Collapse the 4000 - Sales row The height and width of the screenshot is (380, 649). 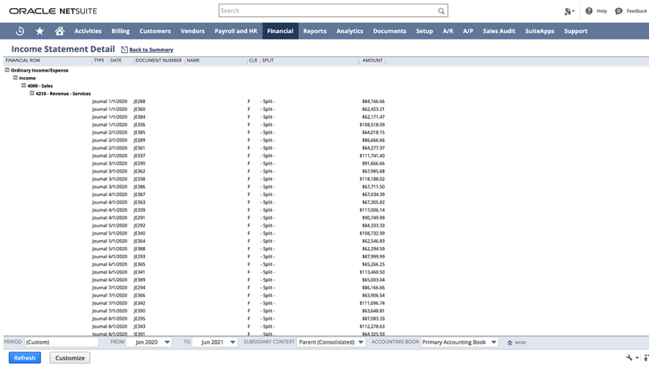coord(24,85)
